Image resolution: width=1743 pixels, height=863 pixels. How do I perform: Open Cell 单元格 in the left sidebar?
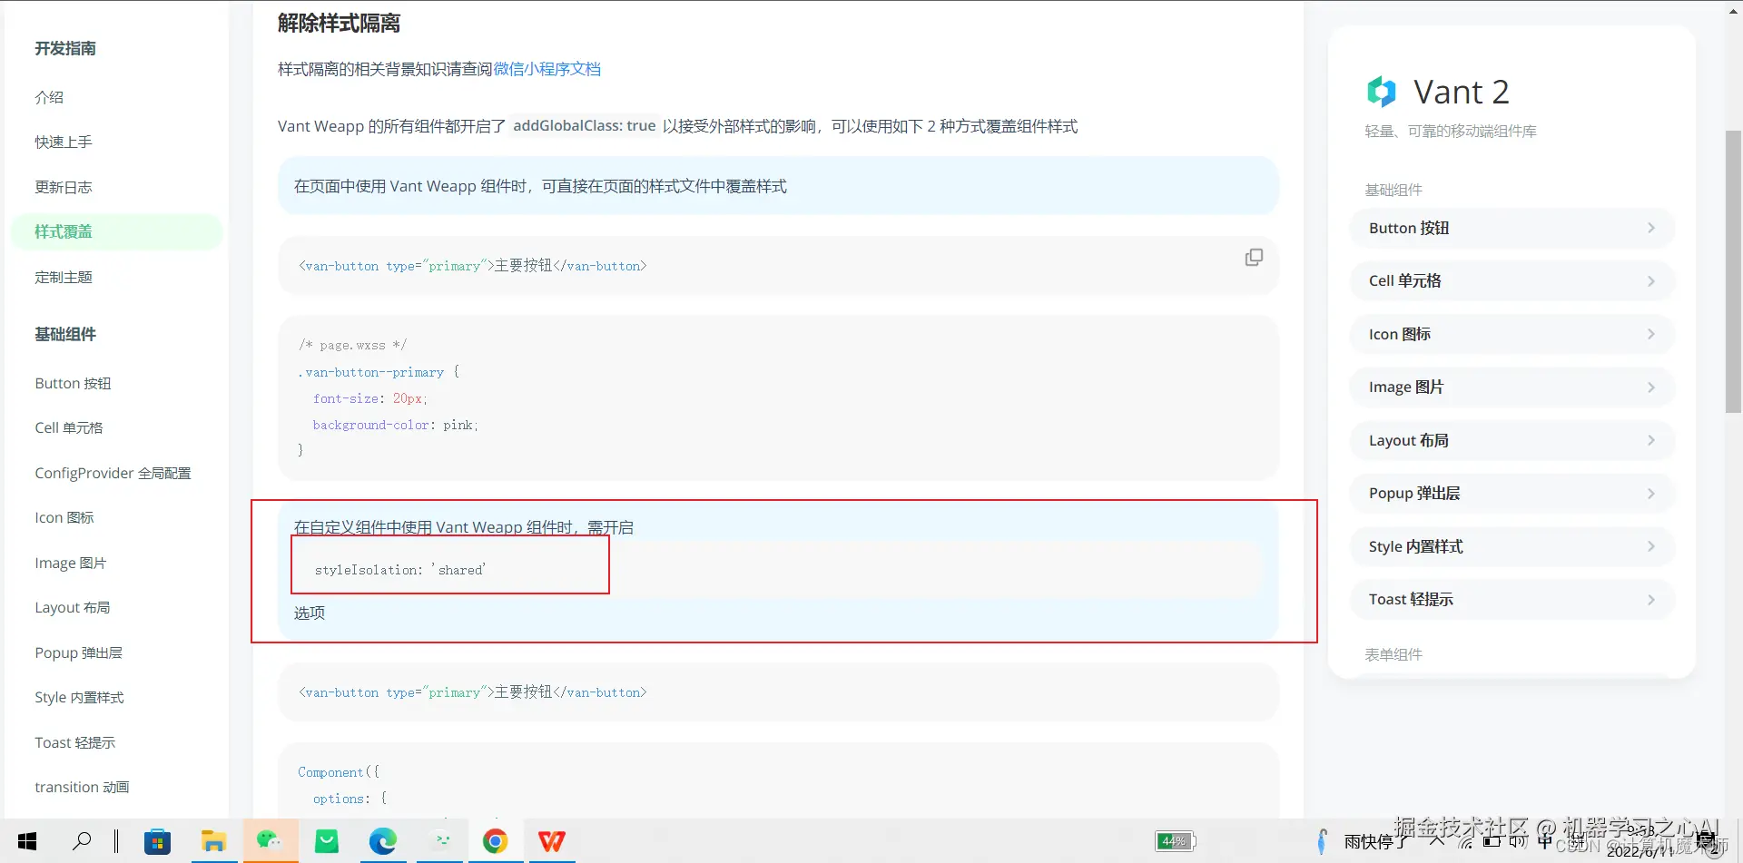69,427
